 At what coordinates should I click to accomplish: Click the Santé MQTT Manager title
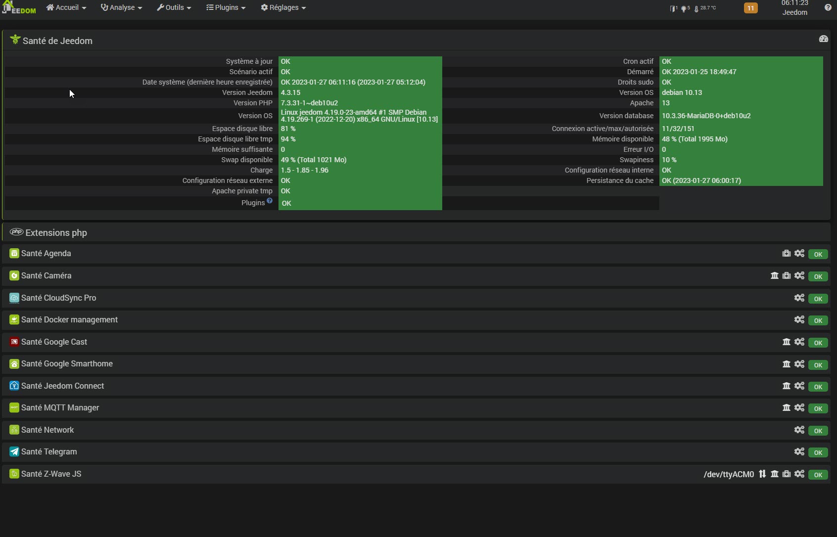coord(60,408)
